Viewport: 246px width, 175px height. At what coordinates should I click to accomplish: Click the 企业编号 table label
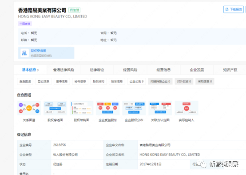pos(26,145)
